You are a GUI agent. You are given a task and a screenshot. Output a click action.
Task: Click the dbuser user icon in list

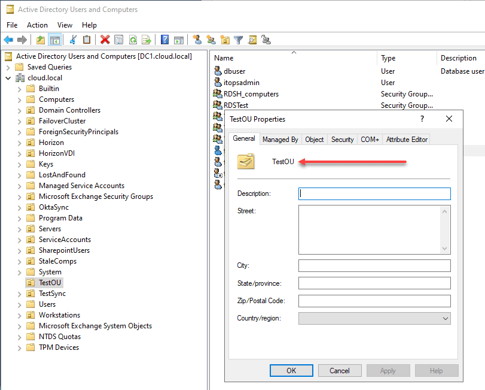pos(218,71)
